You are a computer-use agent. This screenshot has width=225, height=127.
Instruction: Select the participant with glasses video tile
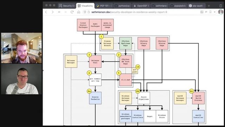21,79
